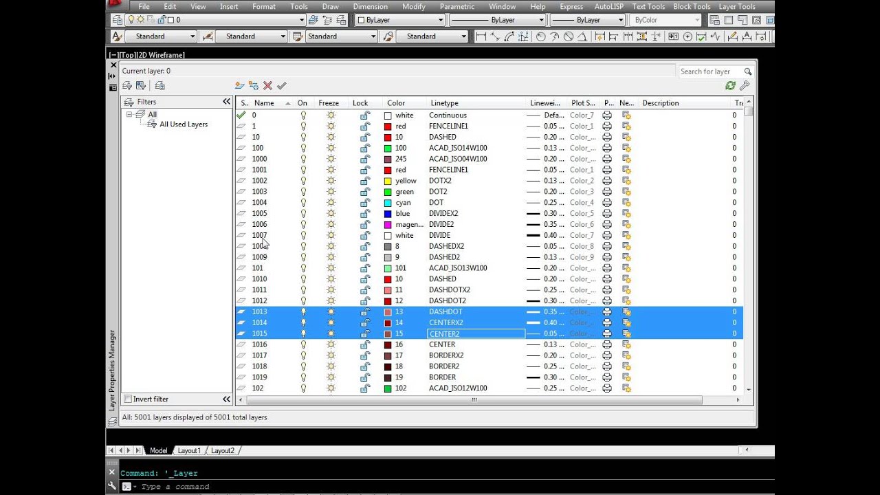Select All Used Layers filter
Image resolution: width=880 pixels, height=495 pixels.
[x=184, y=124]
